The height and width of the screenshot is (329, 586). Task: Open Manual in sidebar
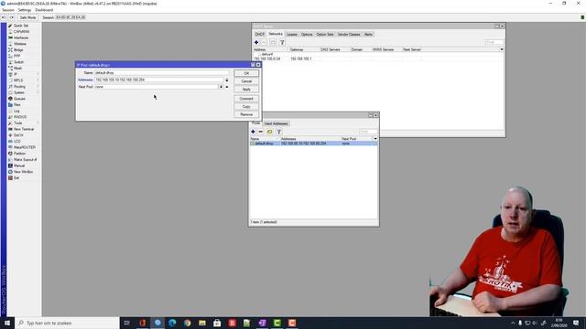19,165
